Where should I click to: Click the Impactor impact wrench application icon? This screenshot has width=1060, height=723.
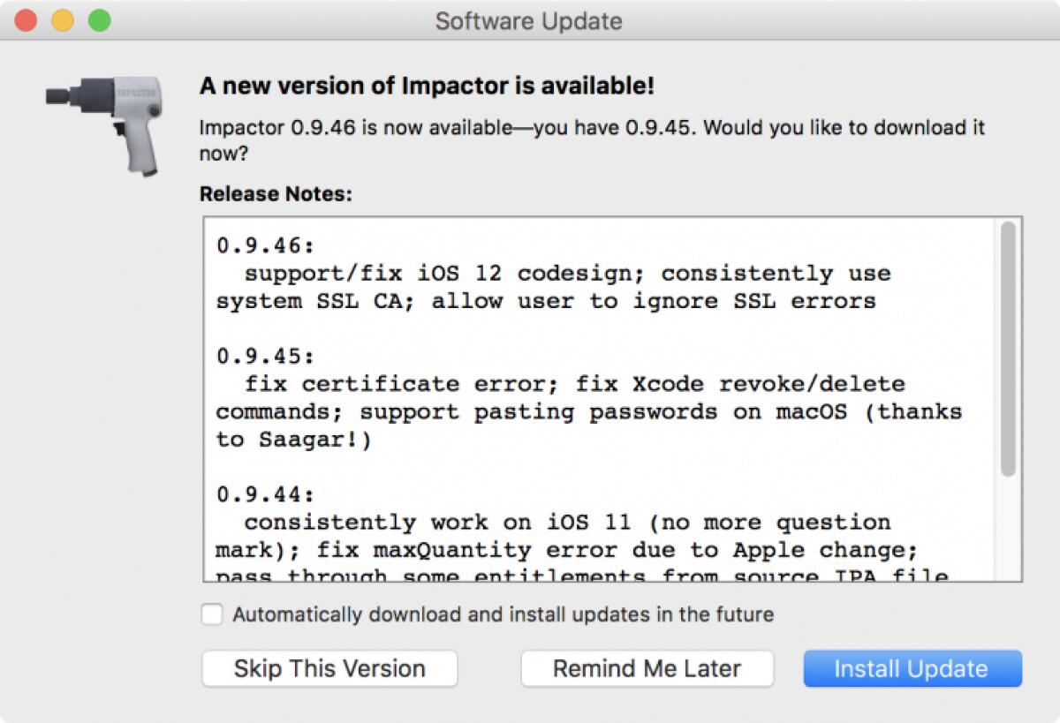tap(106, 124)
